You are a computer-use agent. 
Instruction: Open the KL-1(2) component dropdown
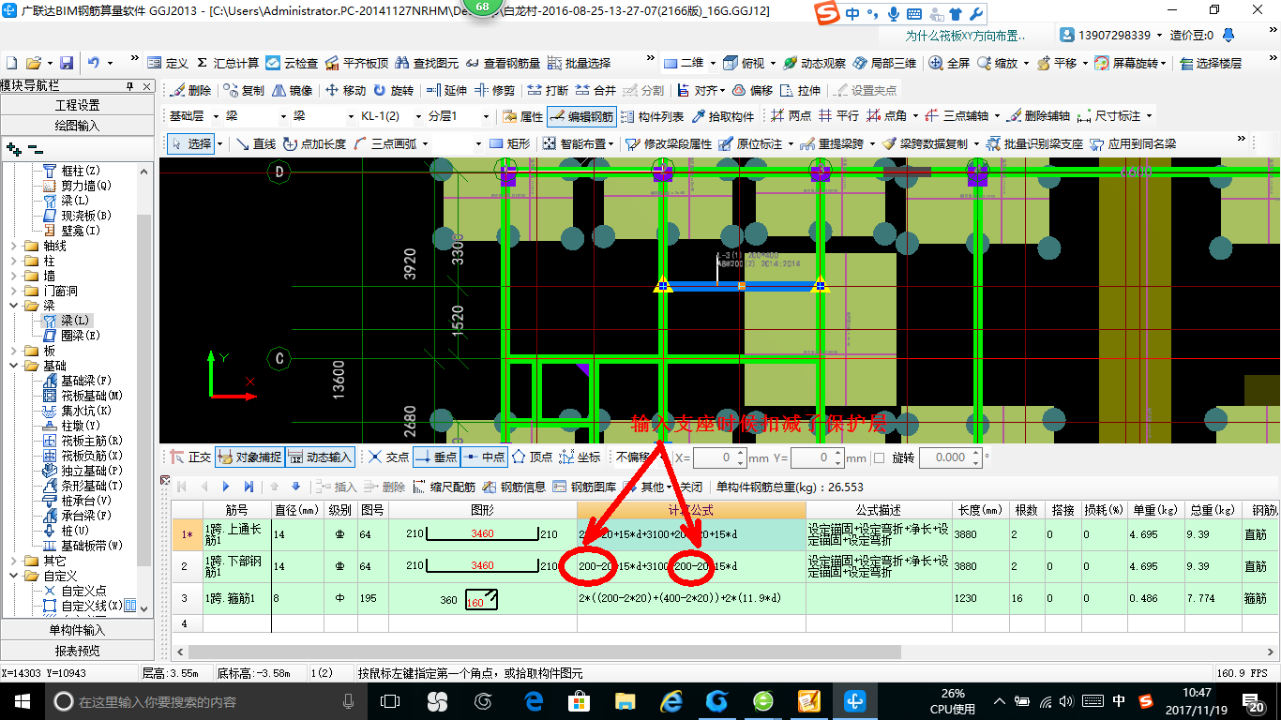[x=417, y=116]
